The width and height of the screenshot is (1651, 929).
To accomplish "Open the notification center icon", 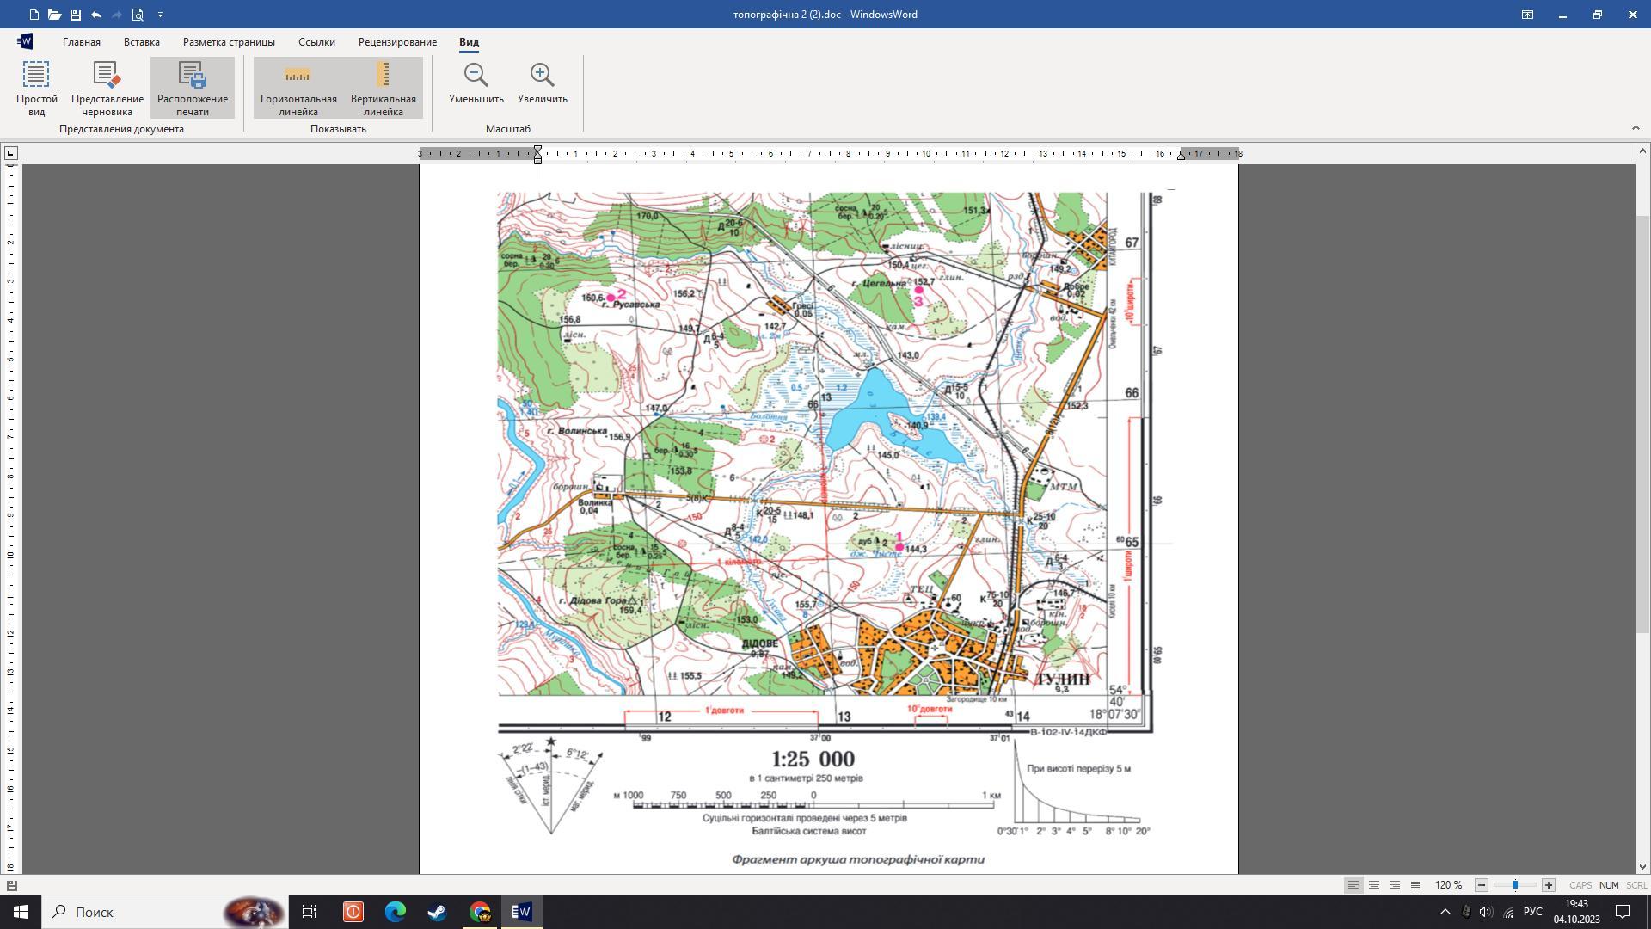I will [x=1623, y=912].
